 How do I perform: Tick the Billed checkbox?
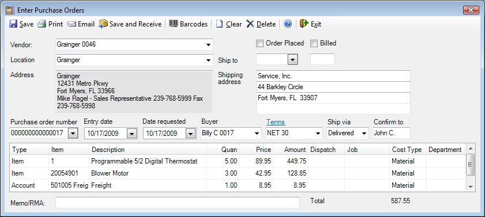[314, 44]
